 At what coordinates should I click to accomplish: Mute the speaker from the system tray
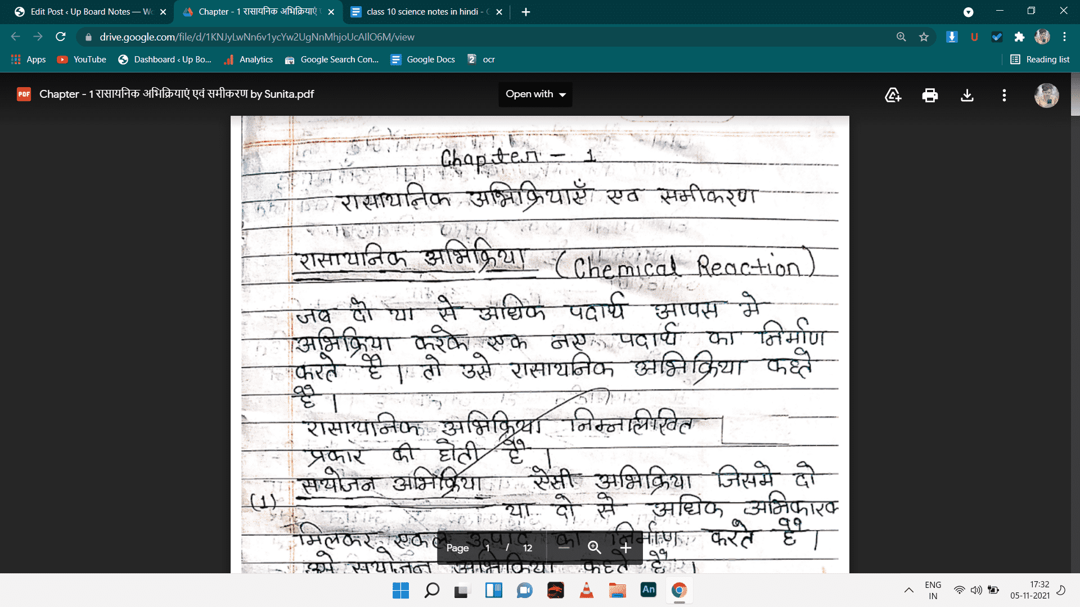click(976, 590)
